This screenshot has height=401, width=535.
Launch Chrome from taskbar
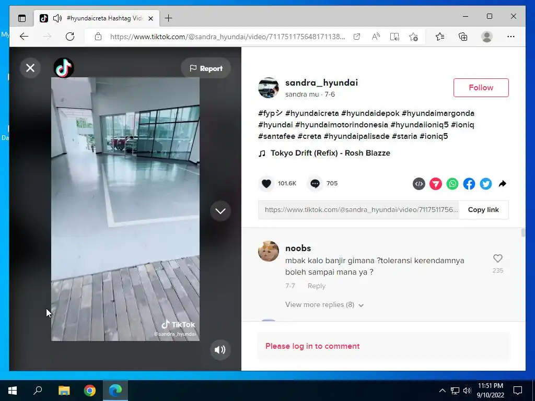pos(90,391)
